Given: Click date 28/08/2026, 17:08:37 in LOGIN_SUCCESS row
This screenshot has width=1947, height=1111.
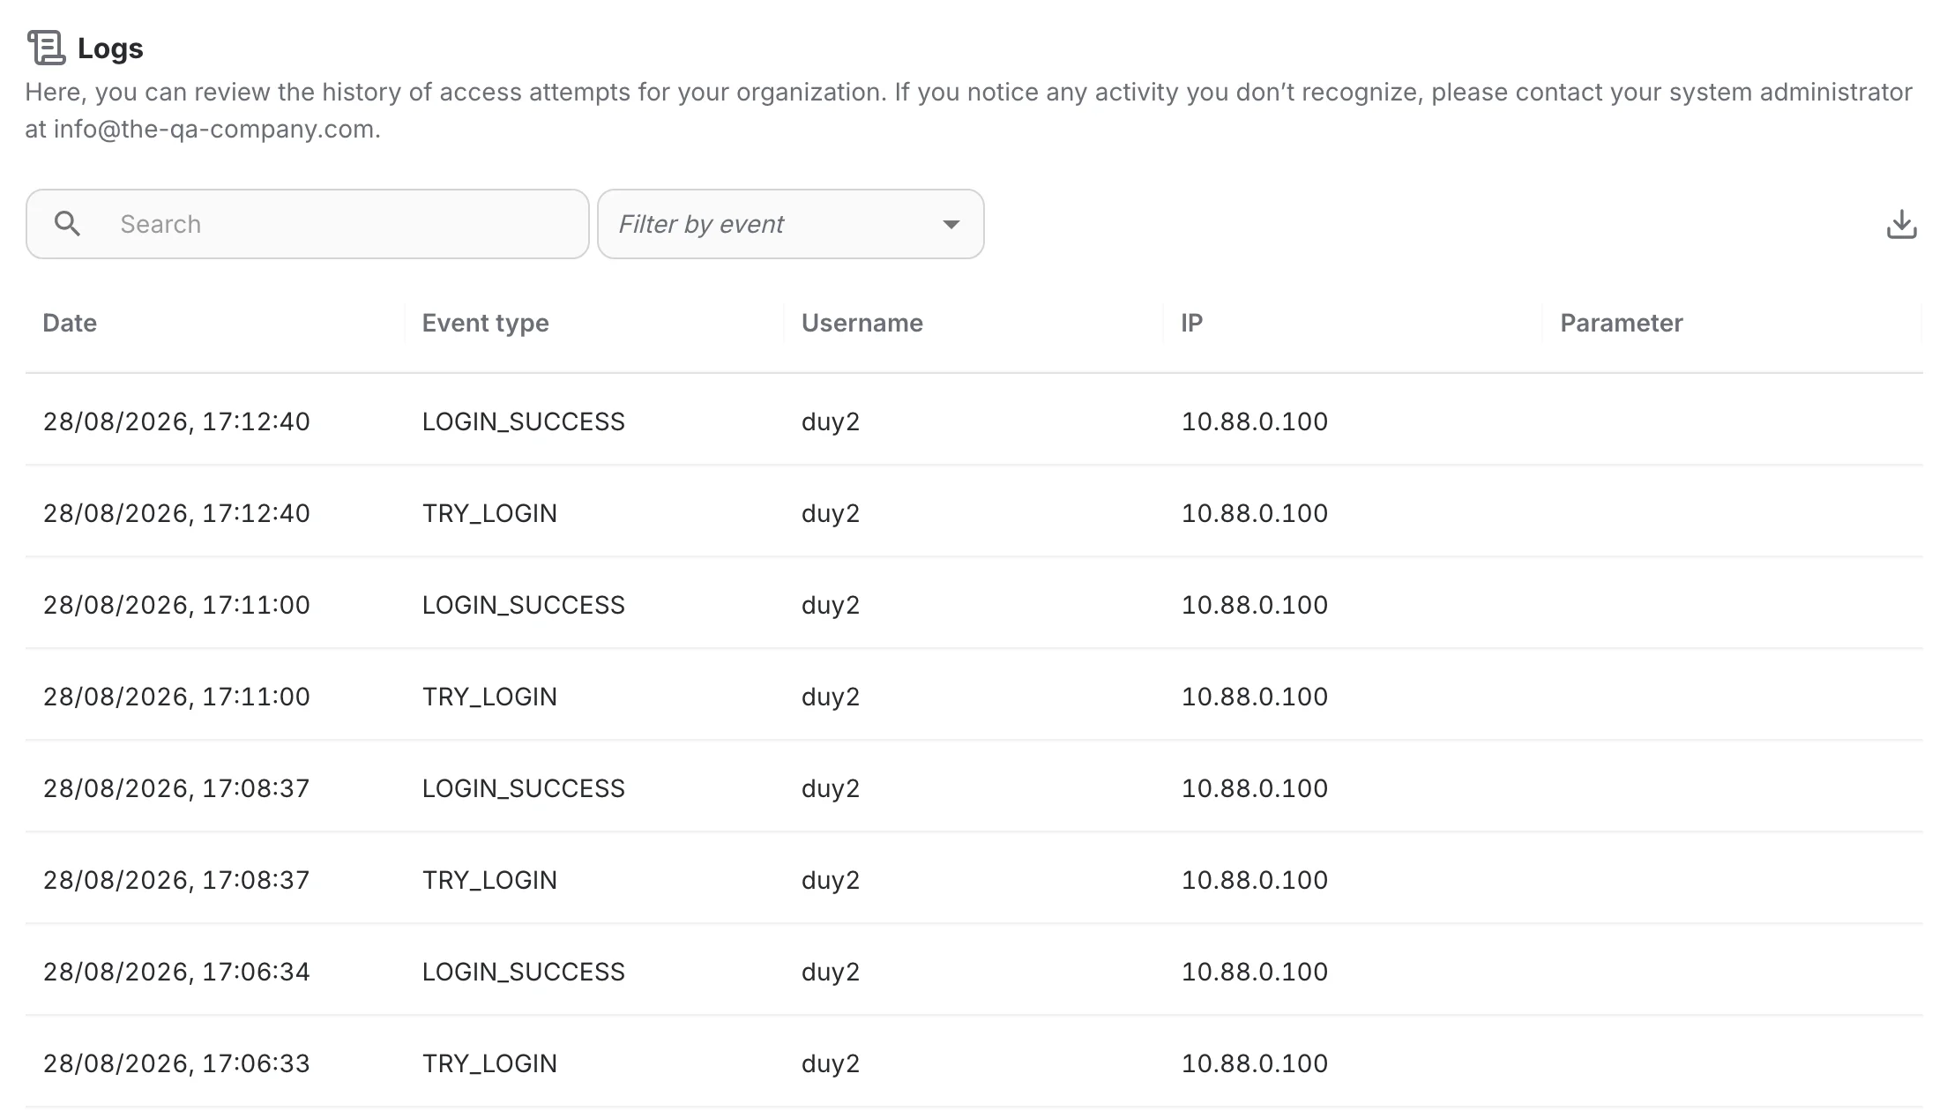Looking at the screenshot, I should [x=176, y=788].
